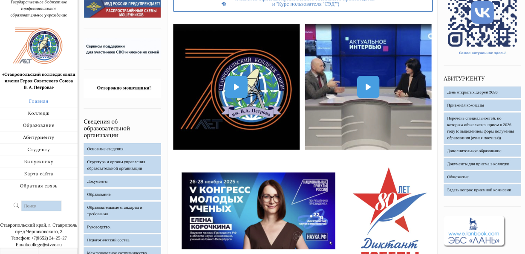
Task: Open Обратная связь menu item
Action: [39, 186]
